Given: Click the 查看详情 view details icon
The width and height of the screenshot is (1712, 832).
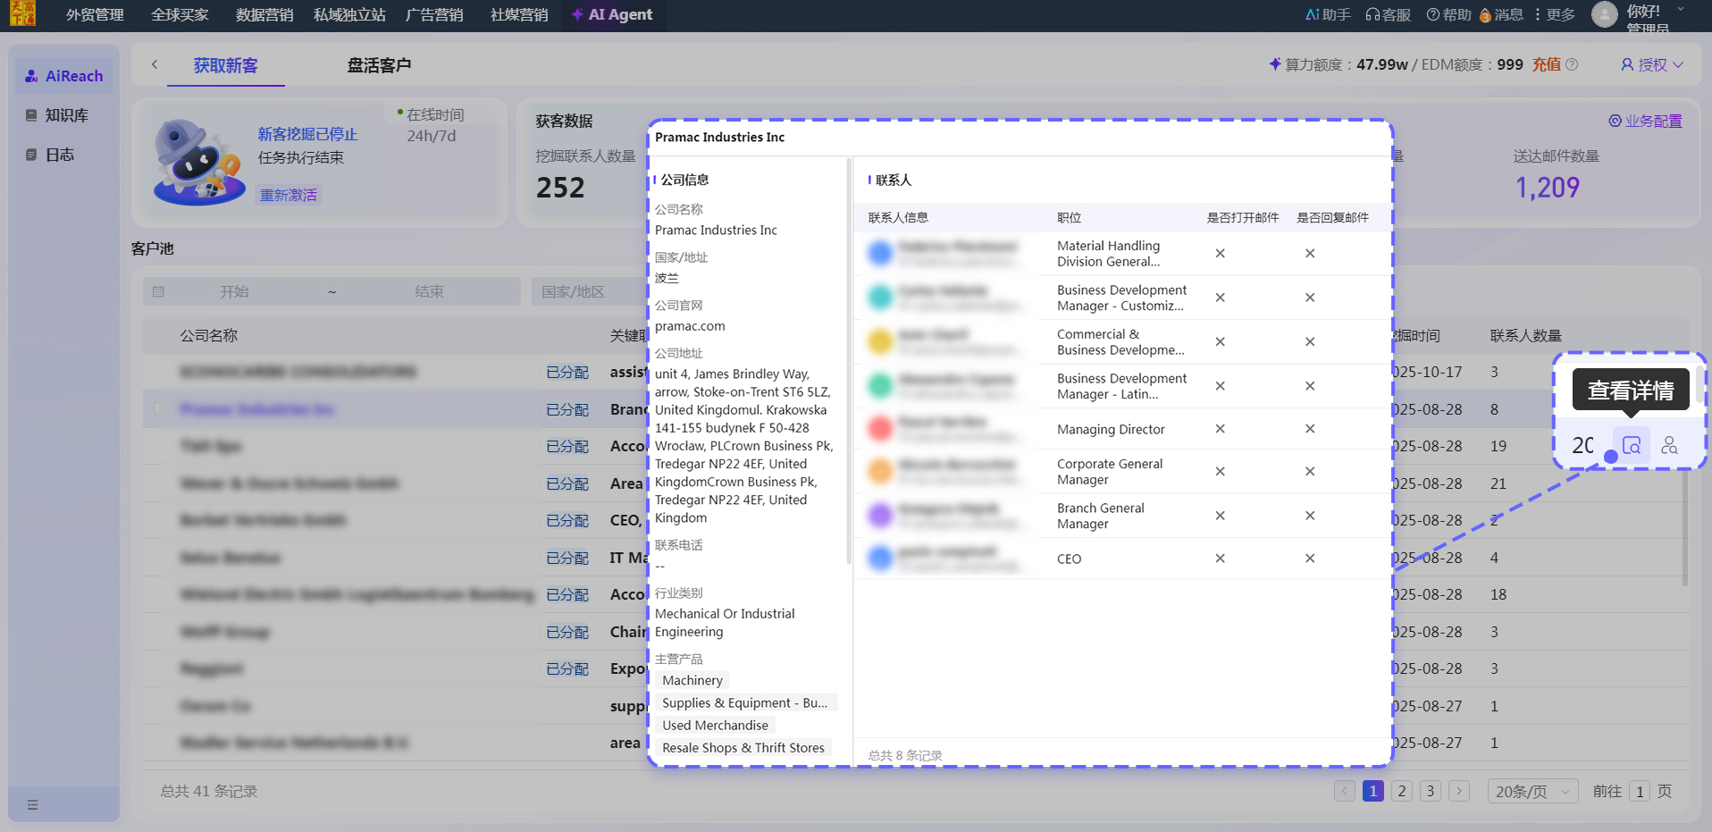Looking at the screenshot, I should 1631,445.
